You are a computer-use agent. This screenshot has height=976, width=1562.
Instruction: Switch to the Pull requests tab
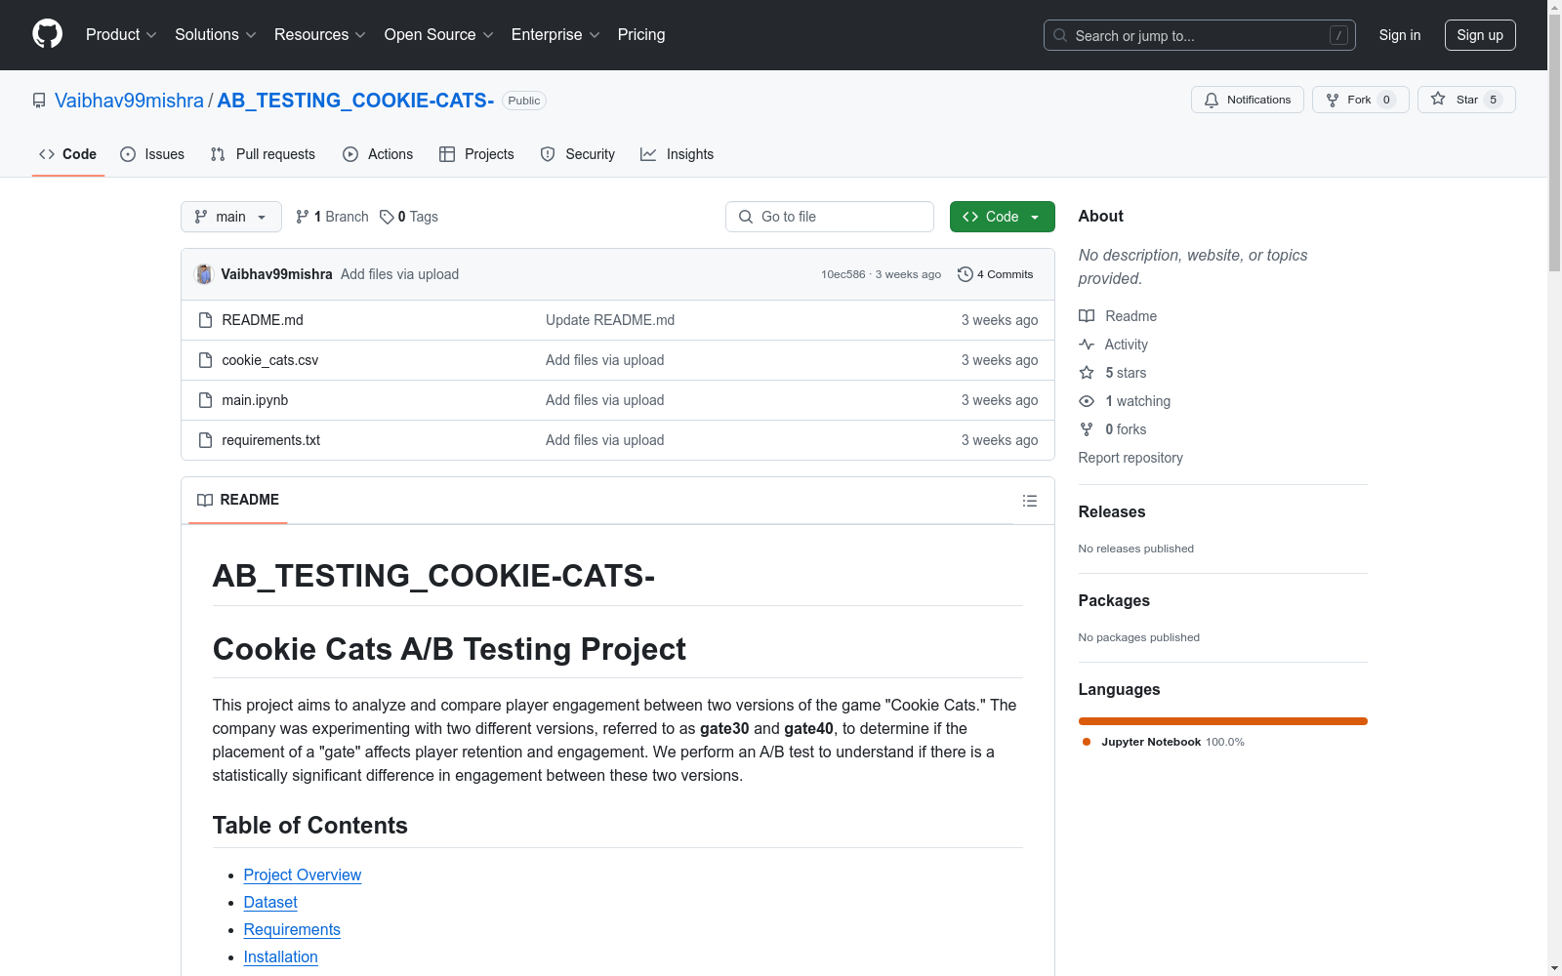tap(263, 154)
